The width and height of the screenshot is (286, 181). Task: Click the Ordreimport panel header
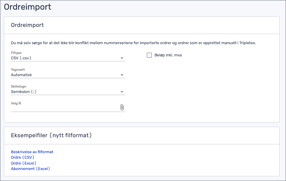(28, 25)
